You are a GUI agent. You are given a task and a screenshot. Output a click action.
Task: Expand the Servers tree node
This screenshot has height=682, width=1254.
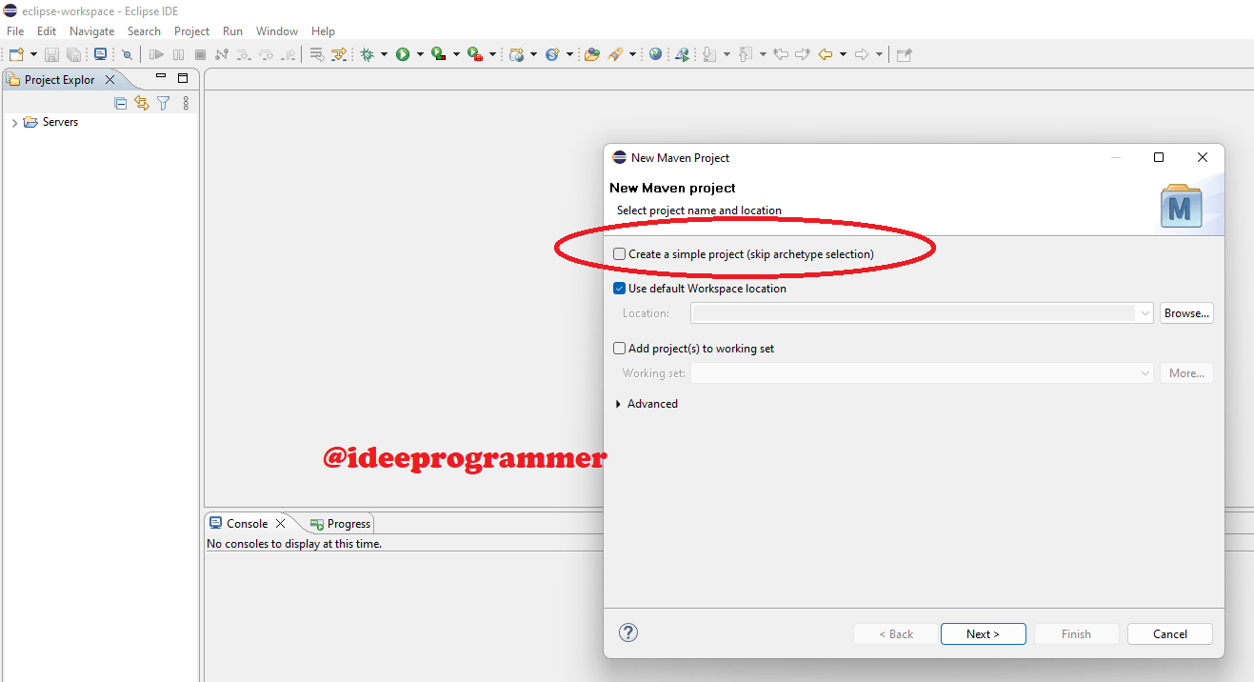click(14, 123)
